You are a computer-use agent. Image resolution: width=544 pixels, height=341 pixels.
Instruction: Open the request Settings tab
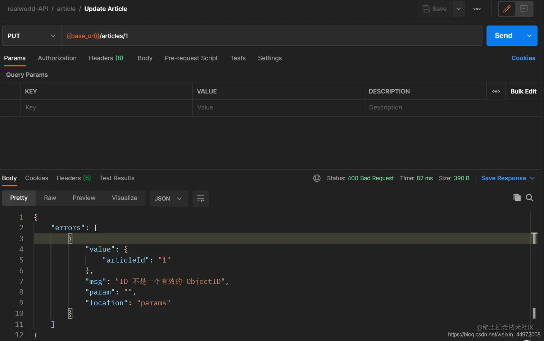click(x=270, y=58)
